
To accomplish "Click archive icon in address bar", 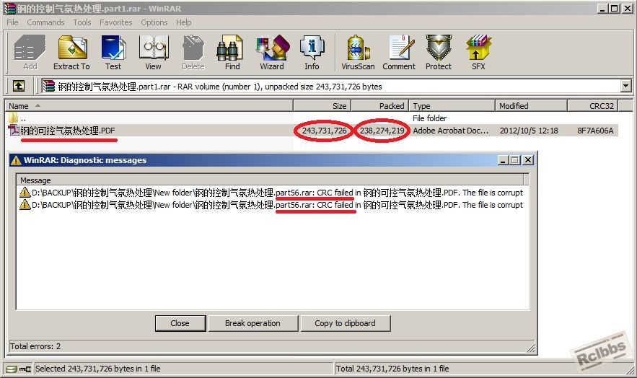I will (x=49, y=86).
